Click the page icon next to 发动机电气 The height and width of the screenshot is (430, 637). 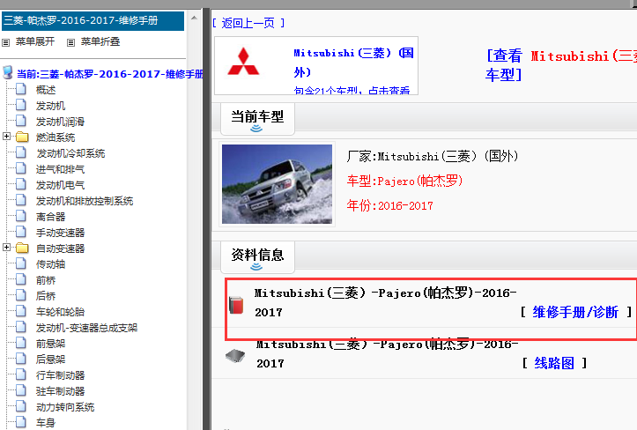[x=21, y=184]
